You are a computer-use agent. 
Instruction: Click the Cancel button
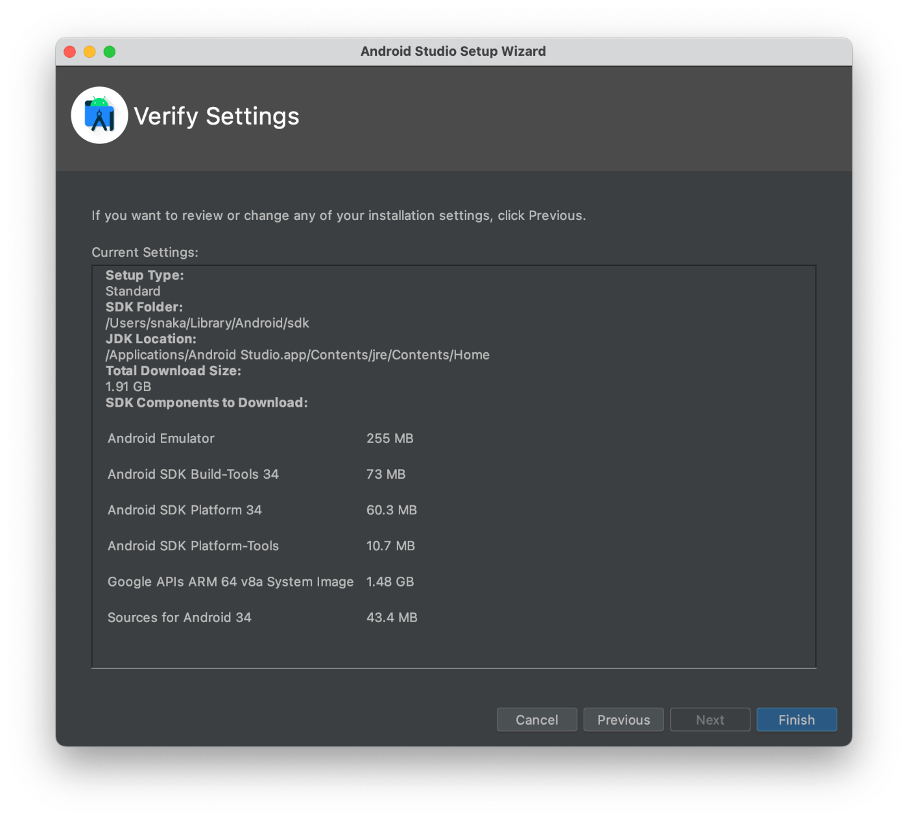coord(536,719)
